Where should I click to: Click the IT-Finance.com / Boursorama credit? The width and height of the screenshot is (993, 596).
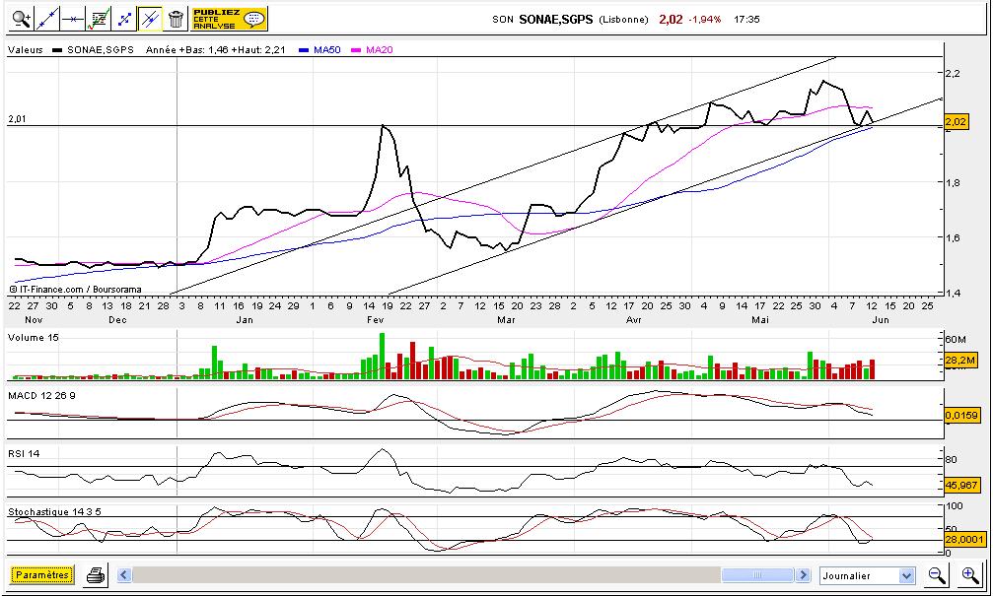(75, 290)
